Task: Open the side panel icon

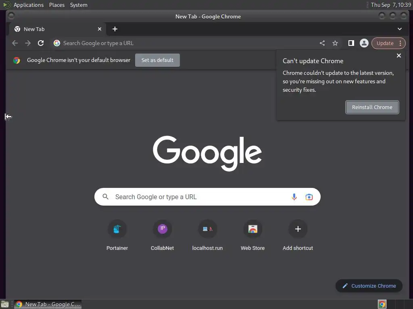Action: (351, 43)
